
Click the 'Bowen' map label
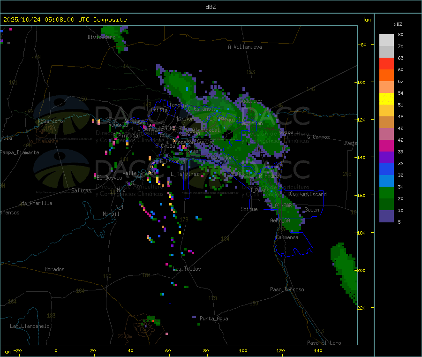coord(312,210)
